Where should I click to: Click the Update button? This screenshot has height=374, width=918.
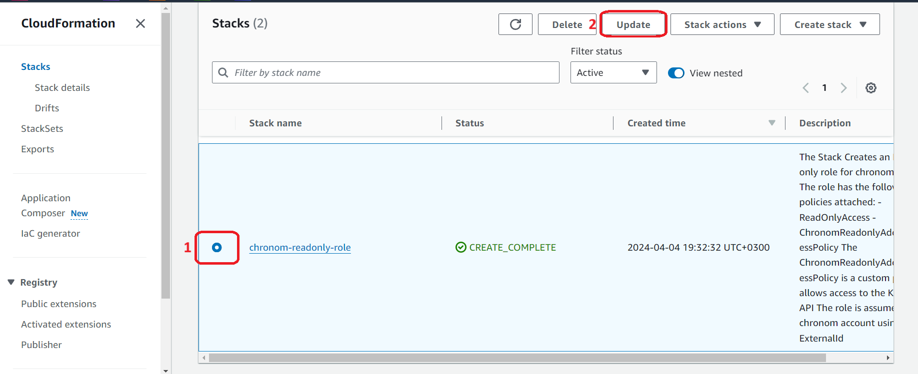[633, 24]
